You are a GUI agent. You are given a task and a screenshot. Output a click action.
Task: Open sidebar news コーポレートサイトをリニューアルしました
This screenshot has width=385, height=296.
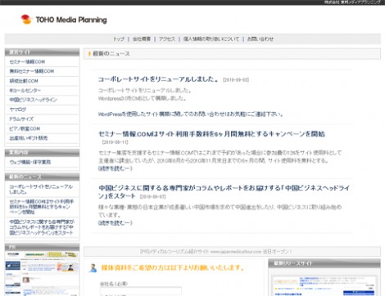pos(41,189)
